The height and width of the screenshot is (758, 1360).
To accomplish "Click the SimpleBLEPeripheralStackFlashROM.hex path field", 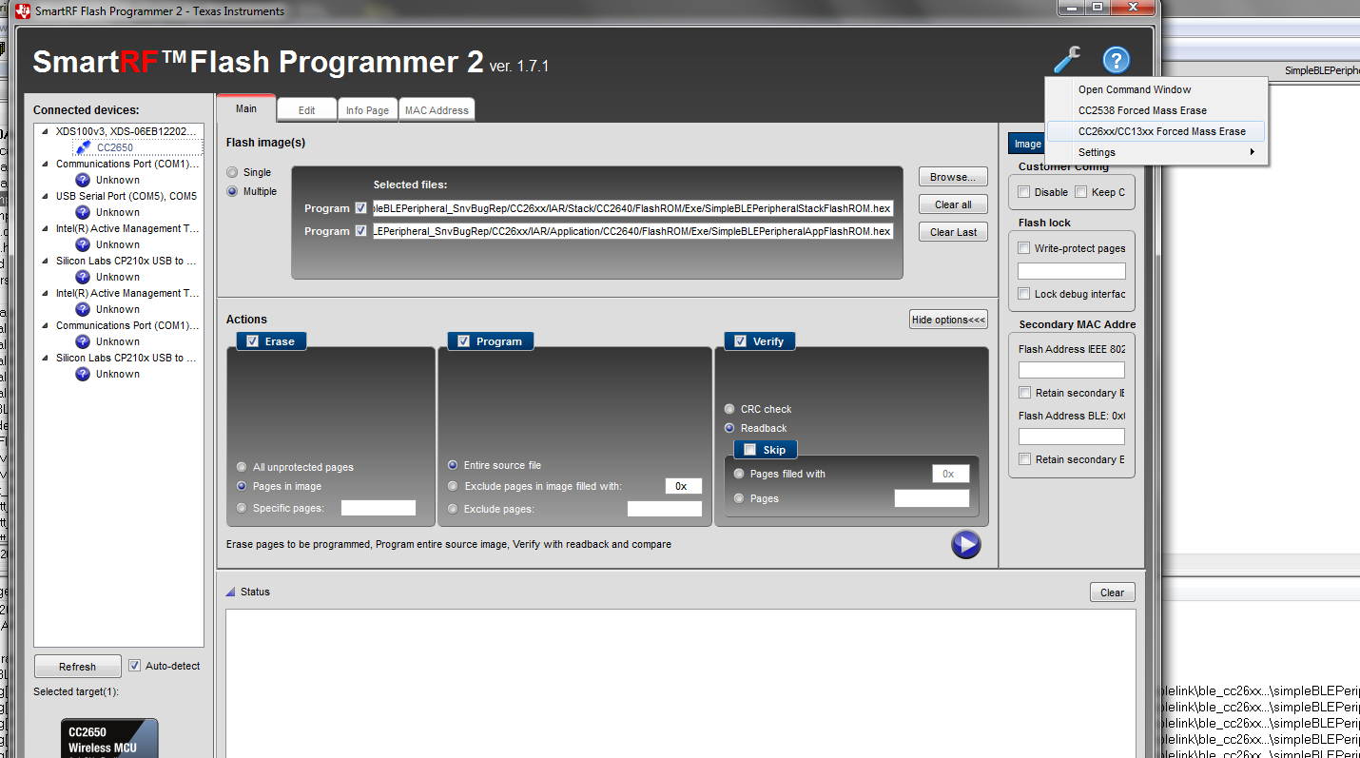I will pos(632,208).
